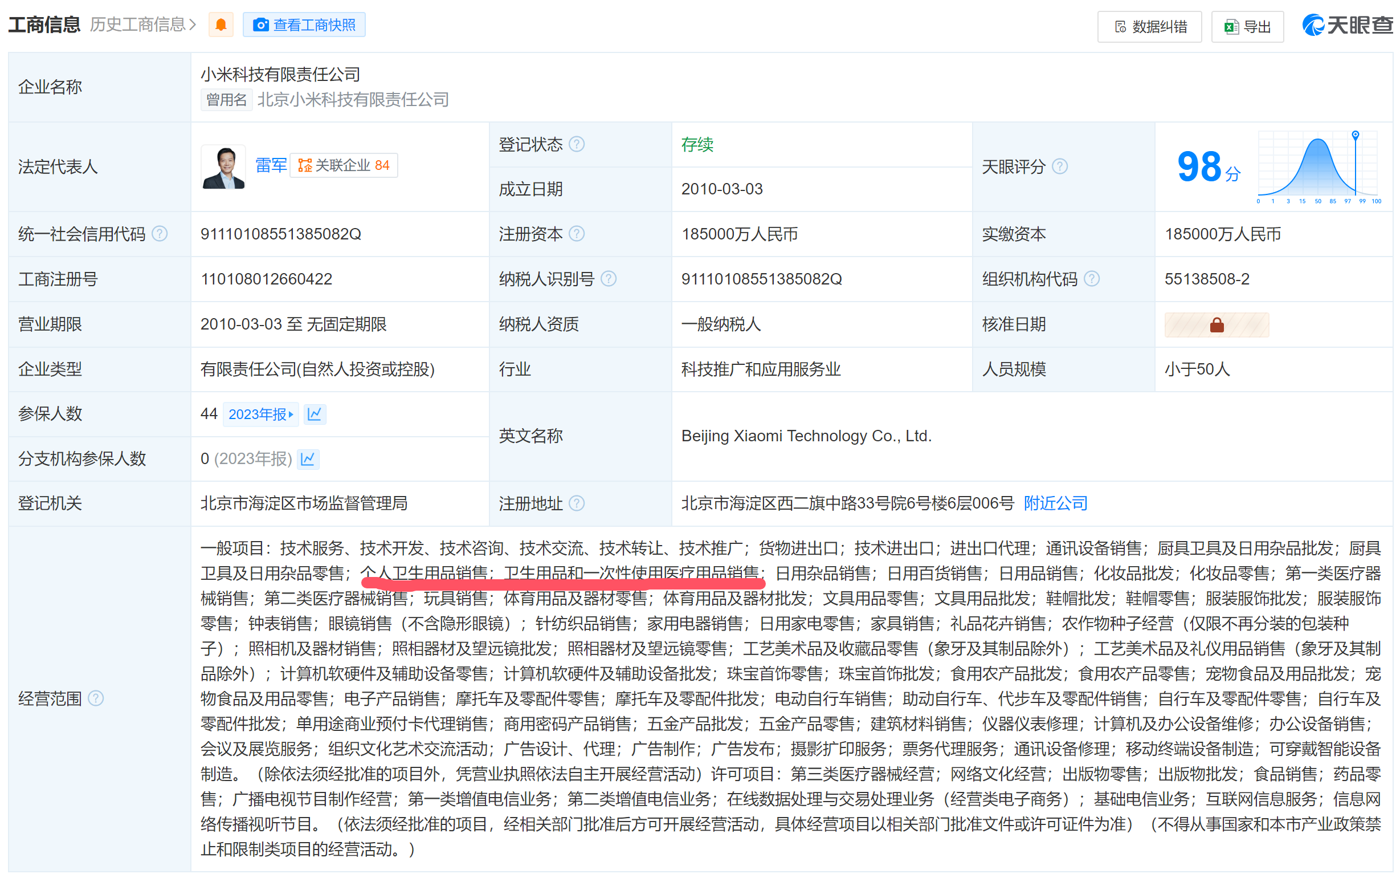Open trend chart icon for 分支机构参保人数
The height and width of the screenshot is (878, 1396).
[308, 460]
